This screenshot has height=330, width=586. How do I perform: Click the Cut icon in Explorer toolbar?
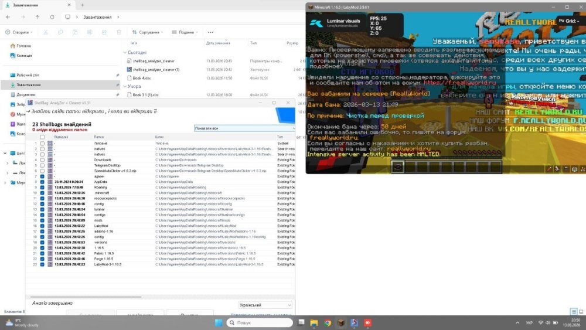pos(46,32)
